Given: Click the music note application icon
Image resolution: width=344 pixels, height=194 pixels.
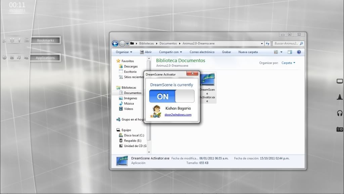Looking at the screenshot, I should [x=19, y=57].
